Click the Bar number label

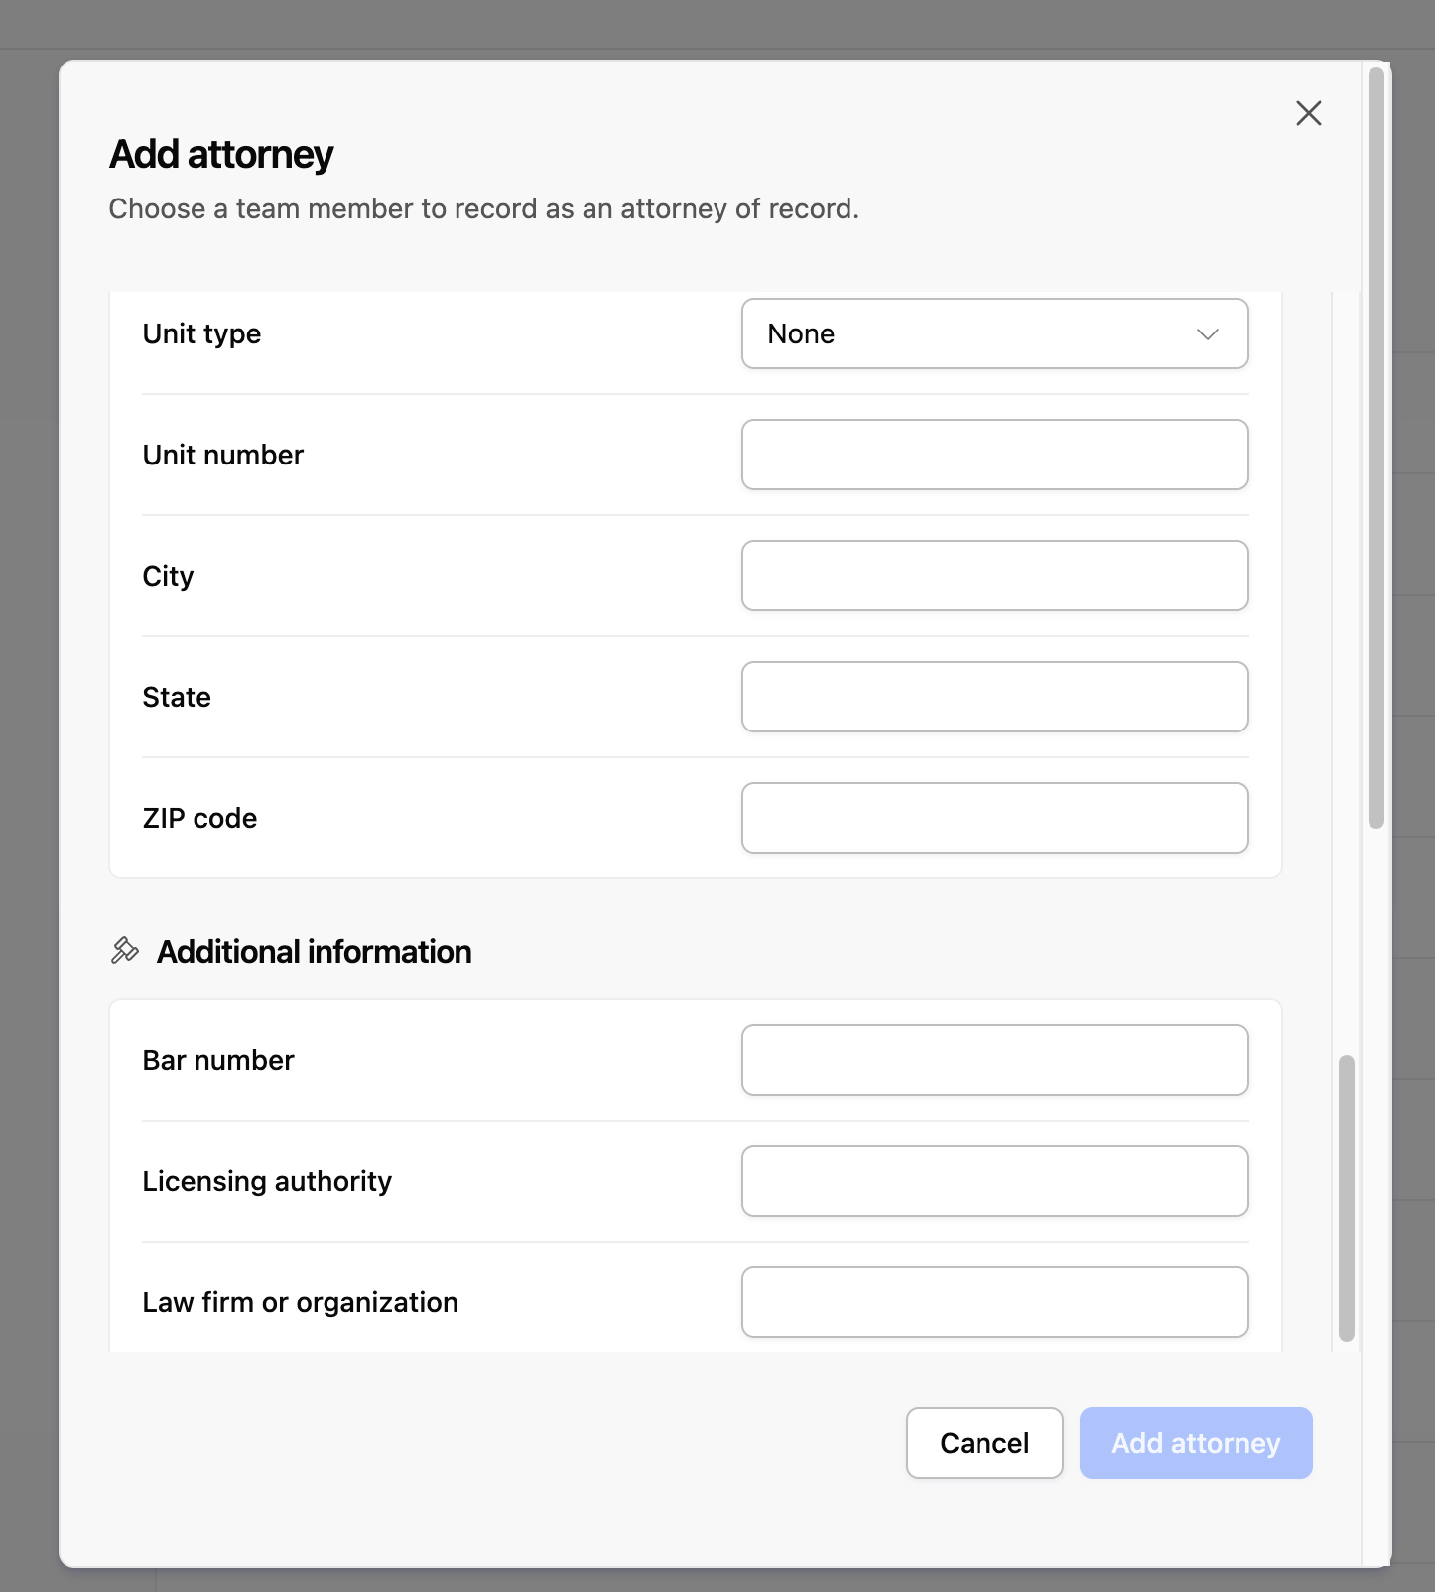218,1060
